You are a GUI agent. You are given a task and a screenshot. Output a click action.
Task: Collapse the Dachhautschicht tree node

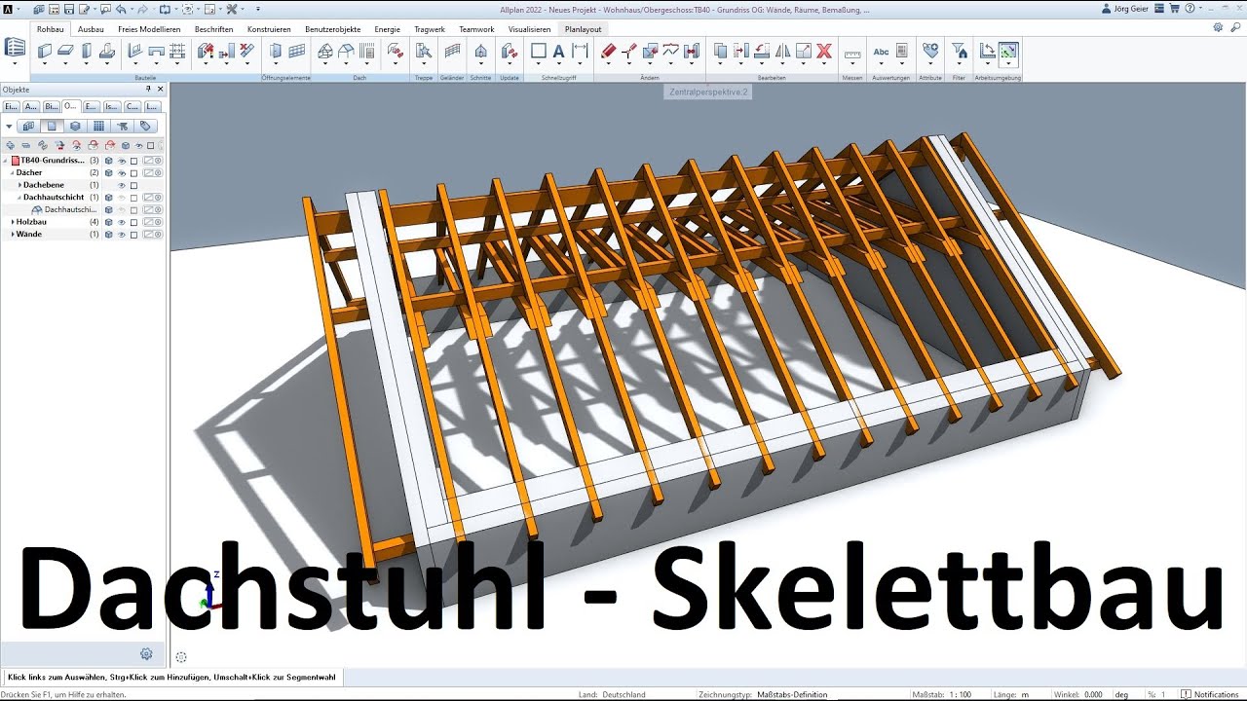pyautogui.click(x=19, y=198)
